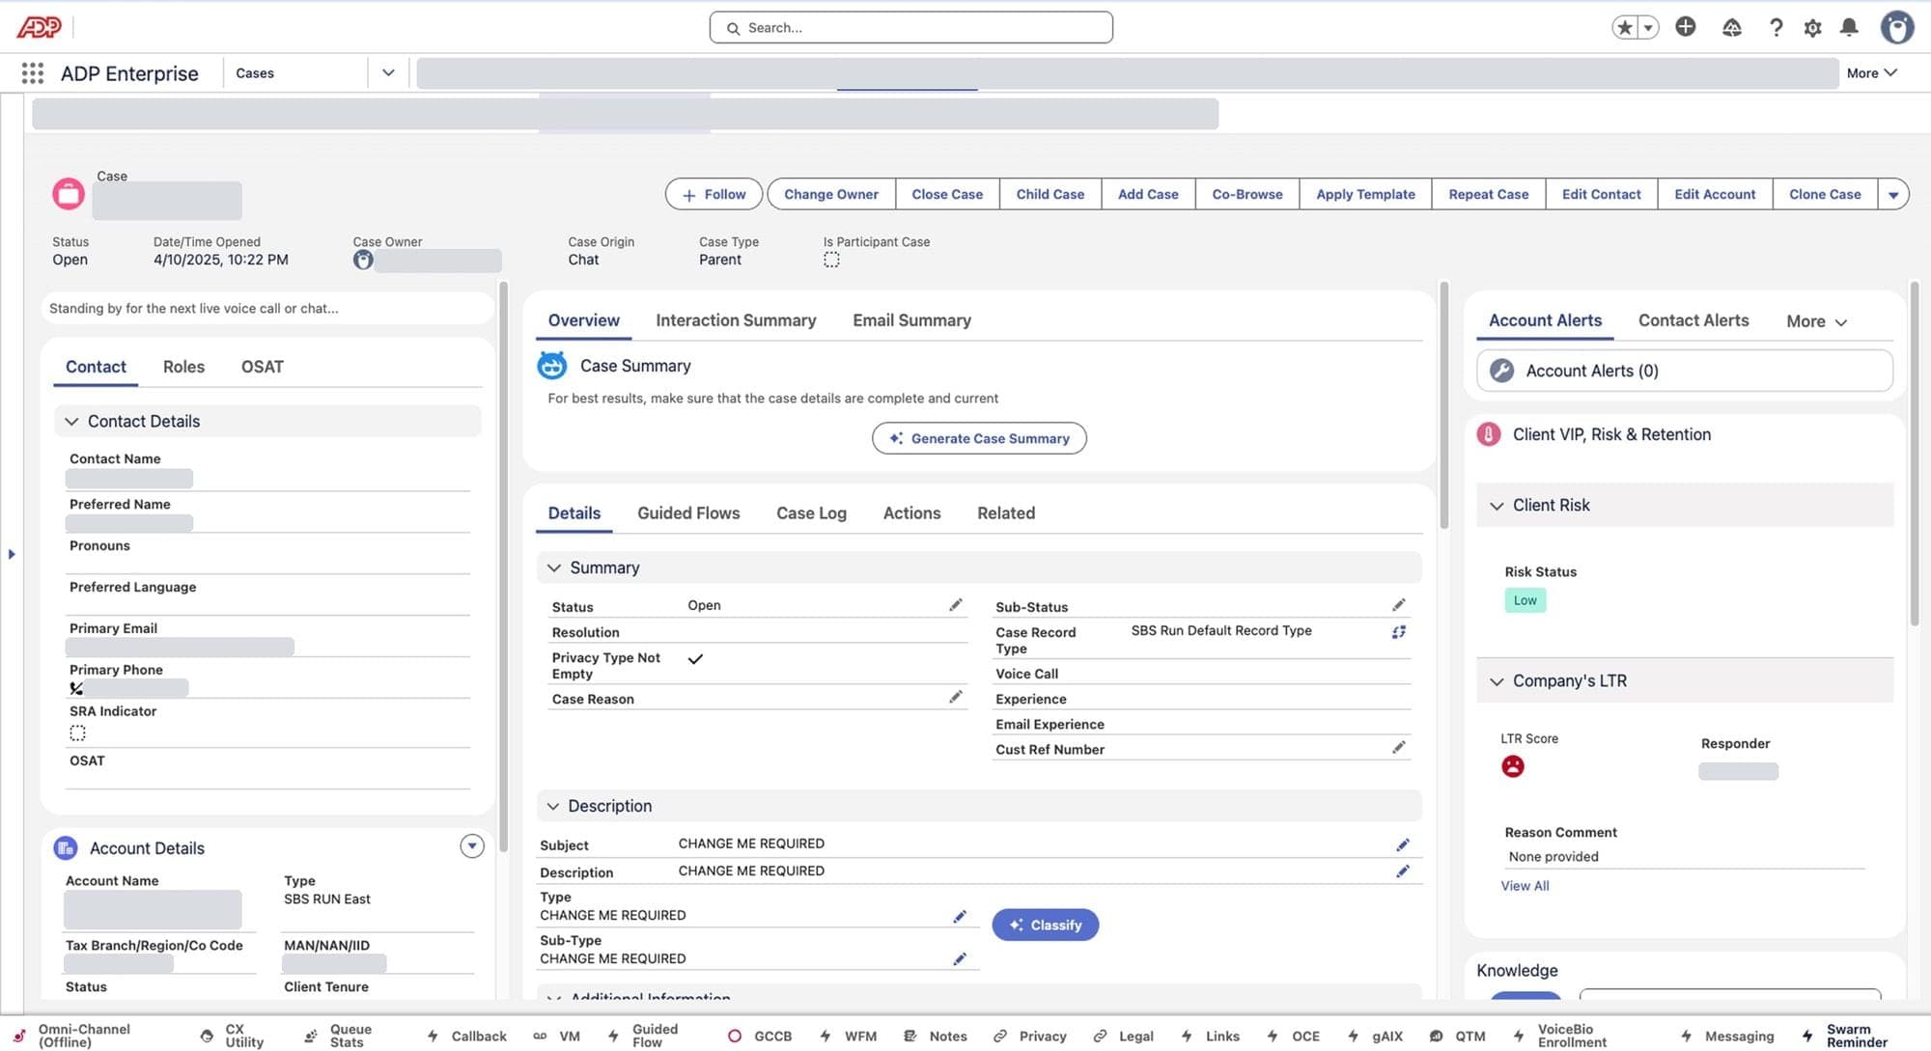Open the Help question mark icon
Image resolution: width=1931 pixels, height=1051 pixels.
click(x=1776, y=27)
